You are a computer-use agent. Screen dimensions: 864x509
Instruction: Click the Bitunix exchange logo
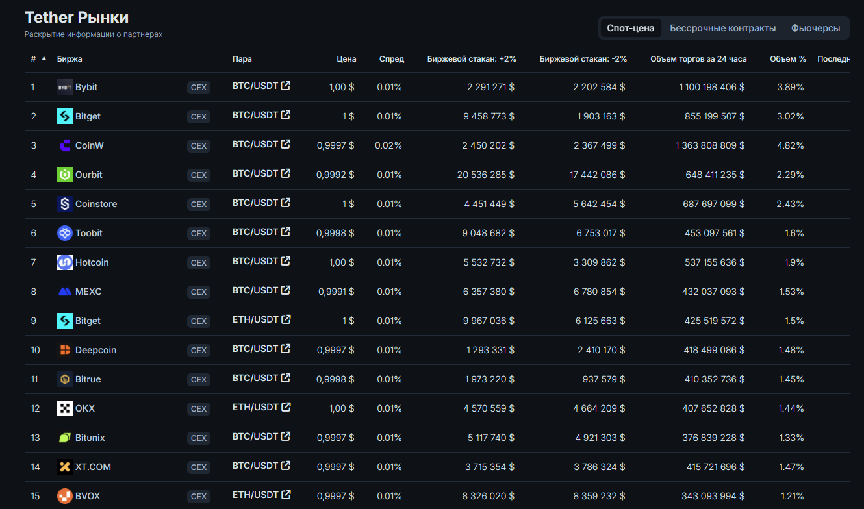pos(65,438)
